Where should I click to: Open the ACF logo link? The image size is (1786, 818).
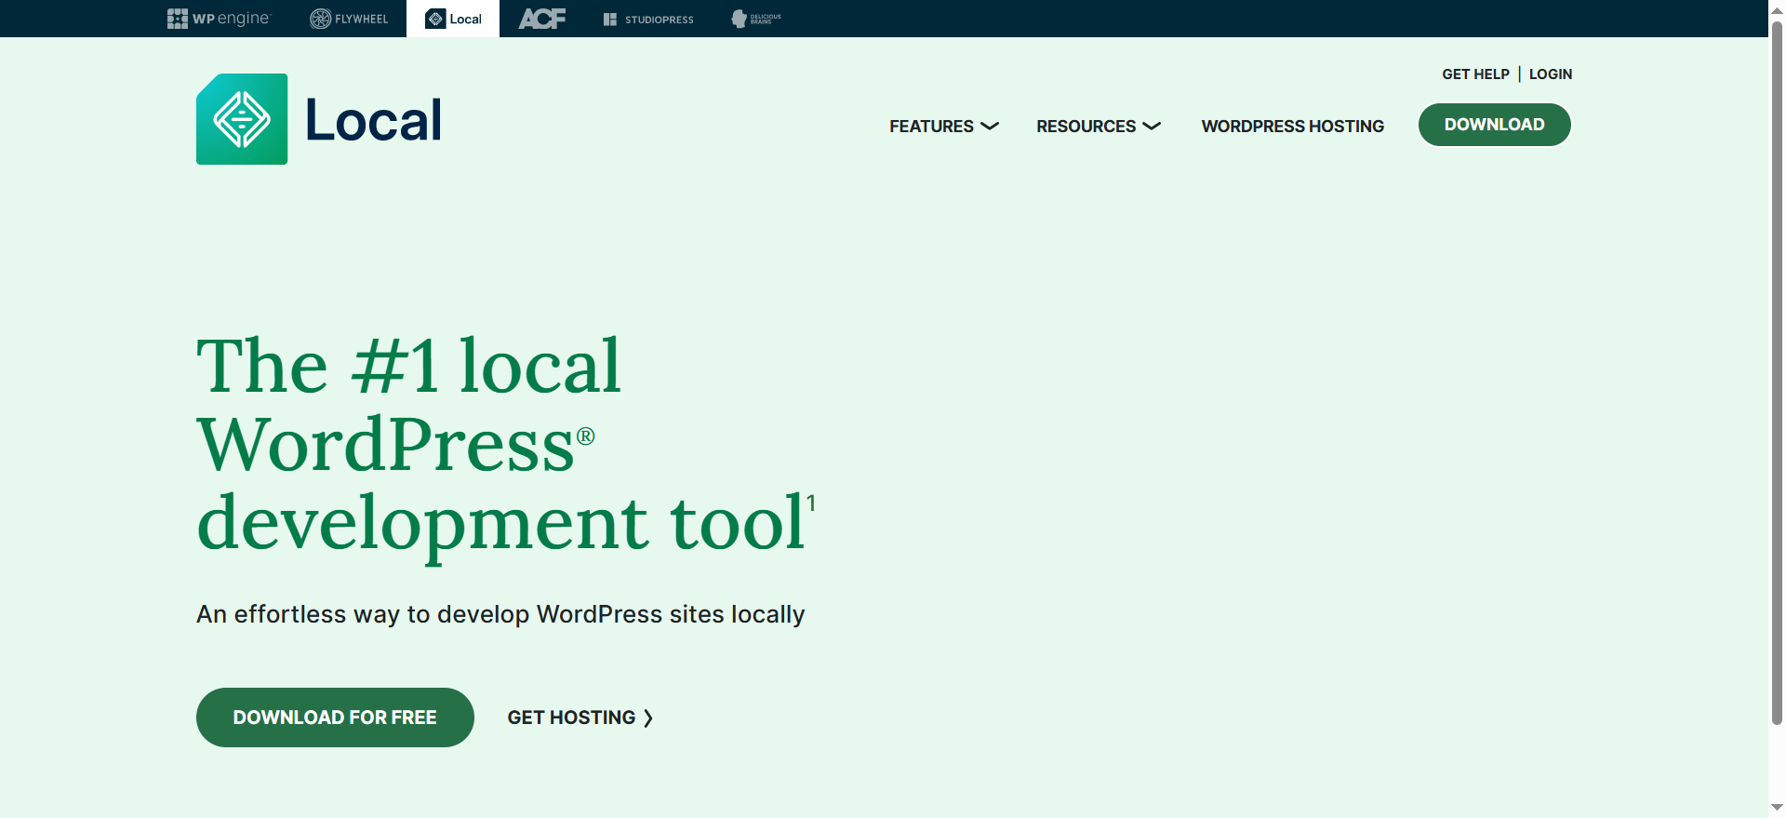541,19
